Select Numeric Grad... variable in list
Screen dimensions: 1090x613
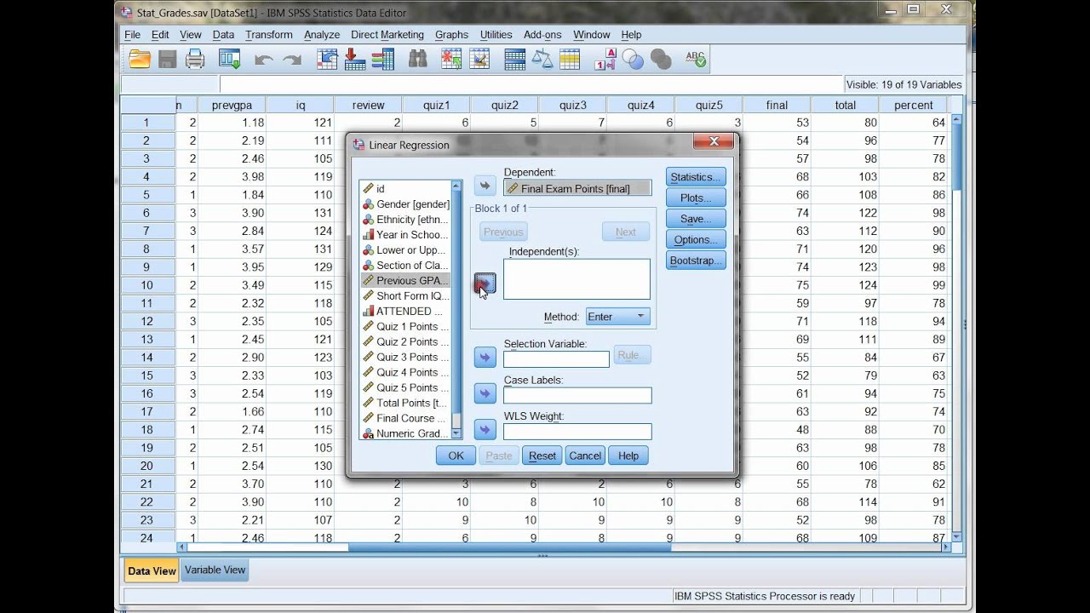tap(406, 434)
